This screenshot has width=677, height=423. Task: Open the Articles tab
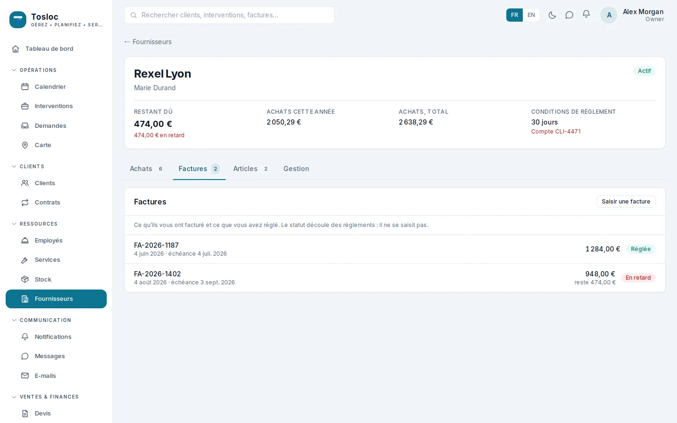251,169
